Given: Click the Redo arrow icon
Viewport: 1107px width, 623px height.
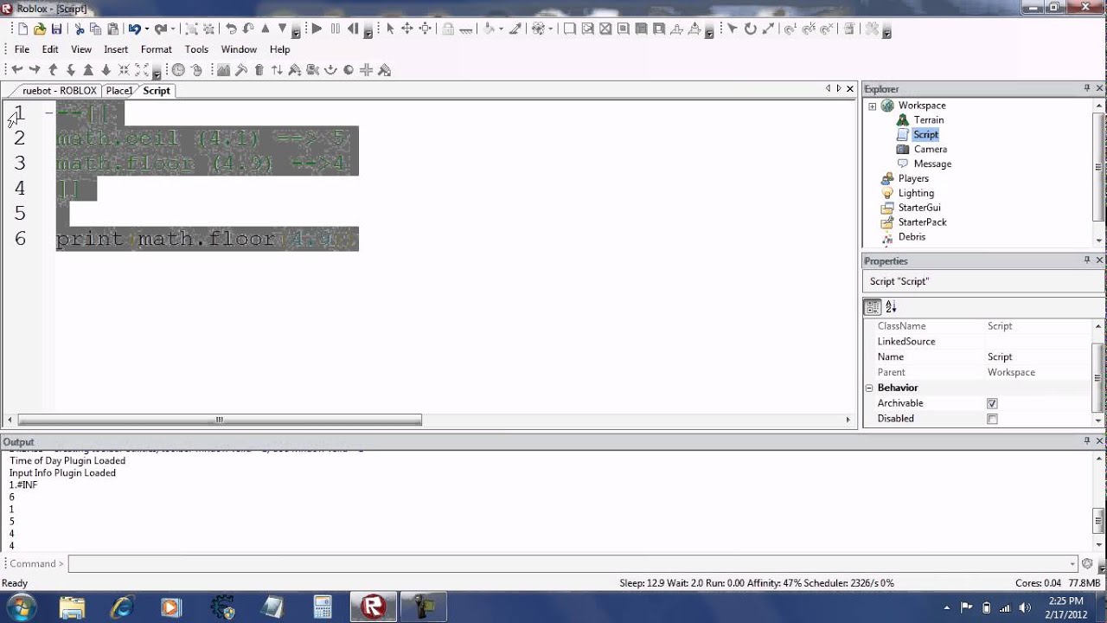Looking at the screenshot, I should 160,29.
